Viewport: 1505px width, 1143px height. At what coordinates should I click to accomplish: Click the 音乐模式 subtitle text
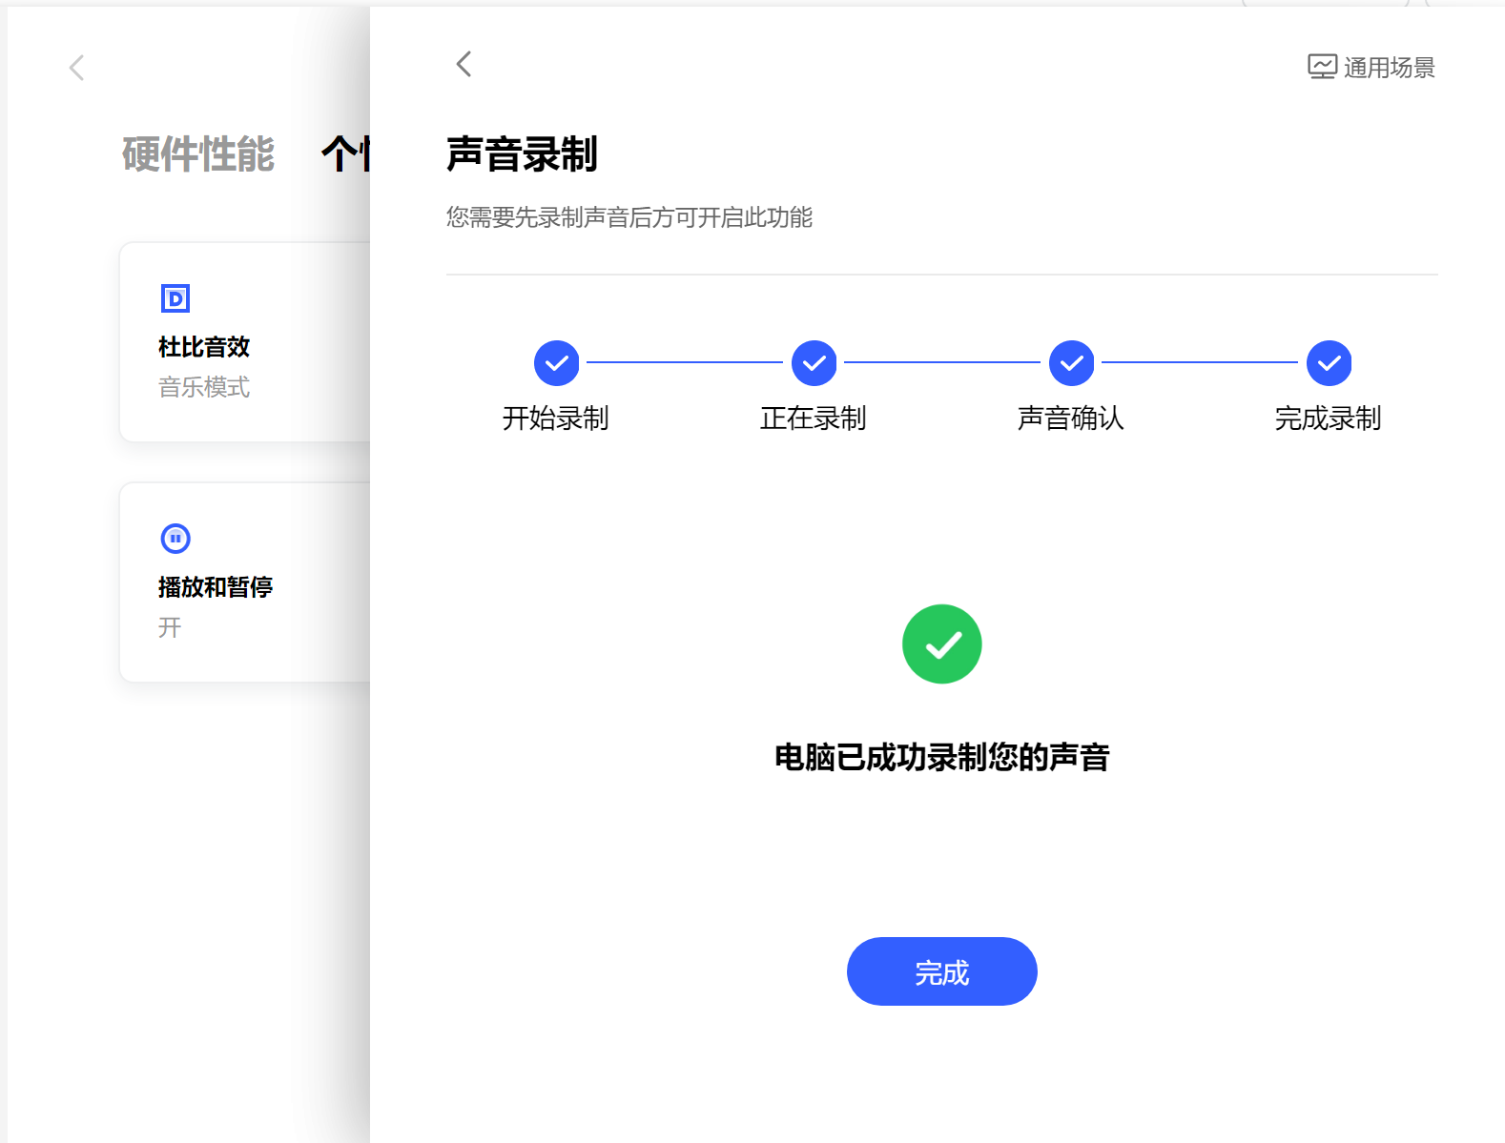[204, 387]
